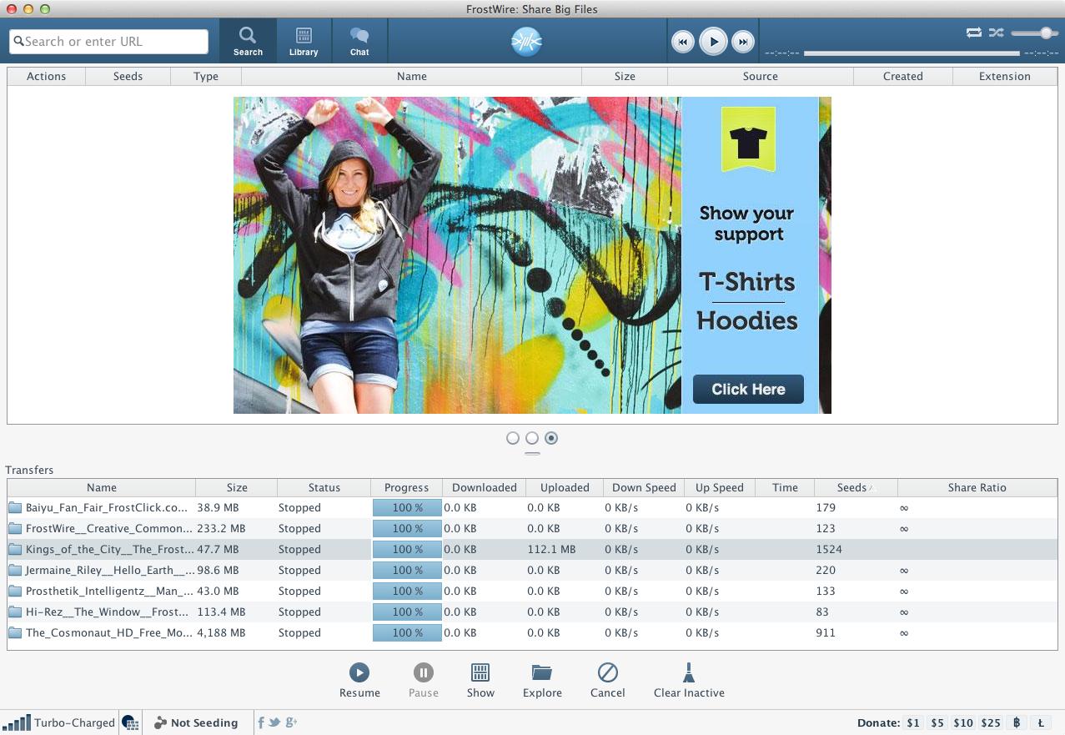This screenshot has width=1065, height=735.
Task: Donate with Bitcoin button
Action: click(1017, 722)
